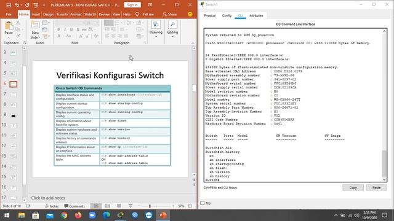Open Windows Start menu

click(7, 215)
